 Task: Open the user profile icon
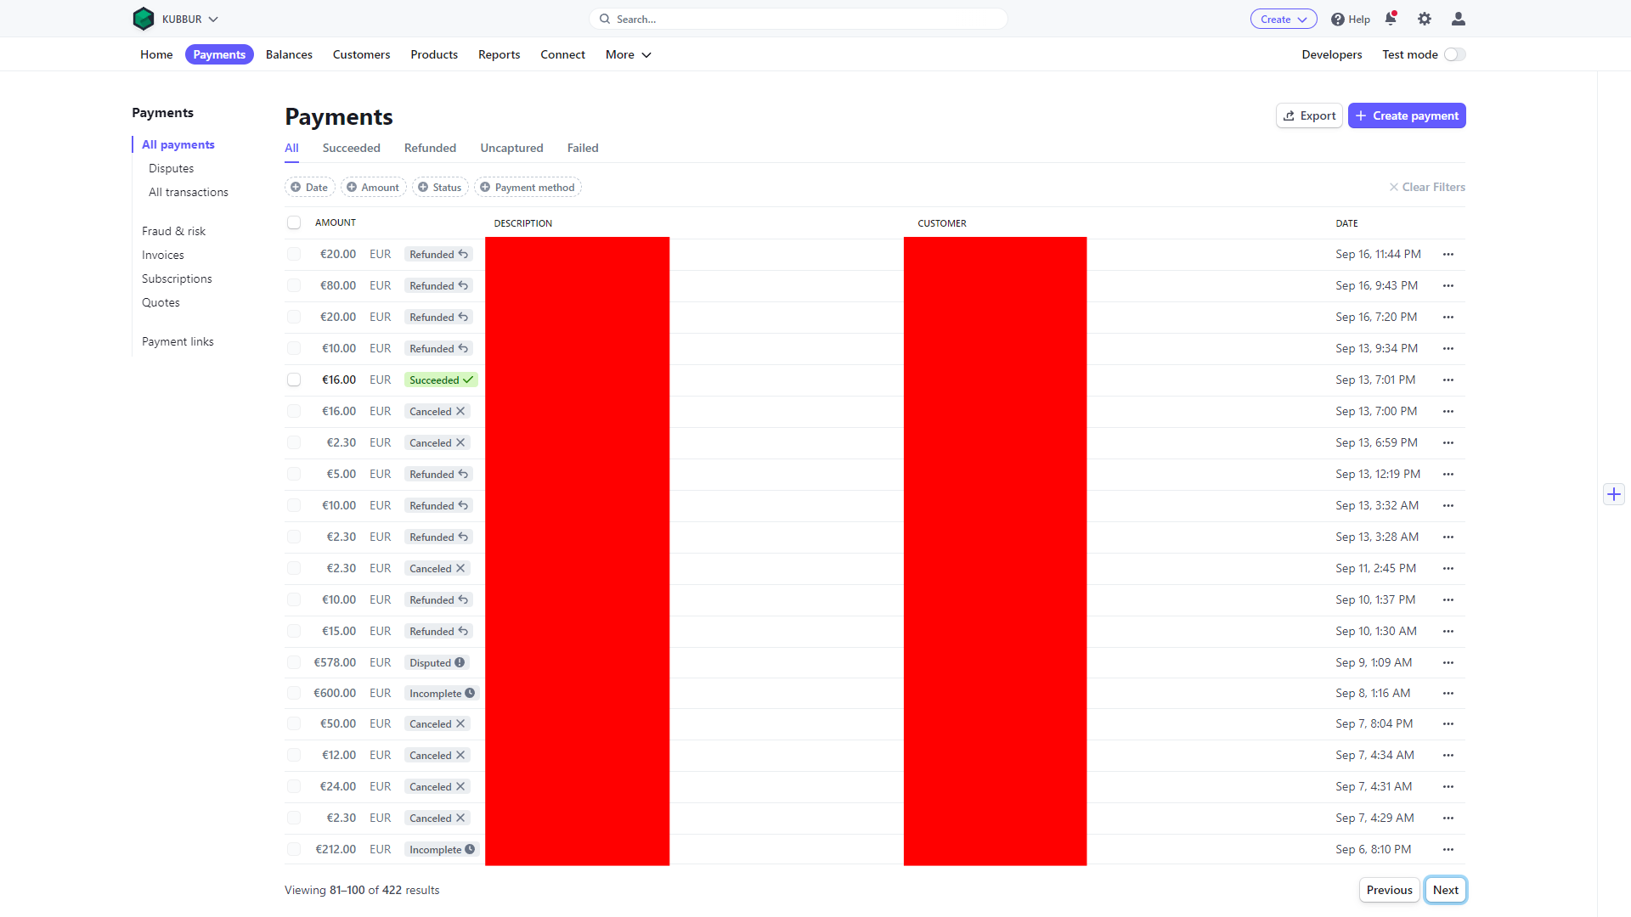(x=1458, y=19)
